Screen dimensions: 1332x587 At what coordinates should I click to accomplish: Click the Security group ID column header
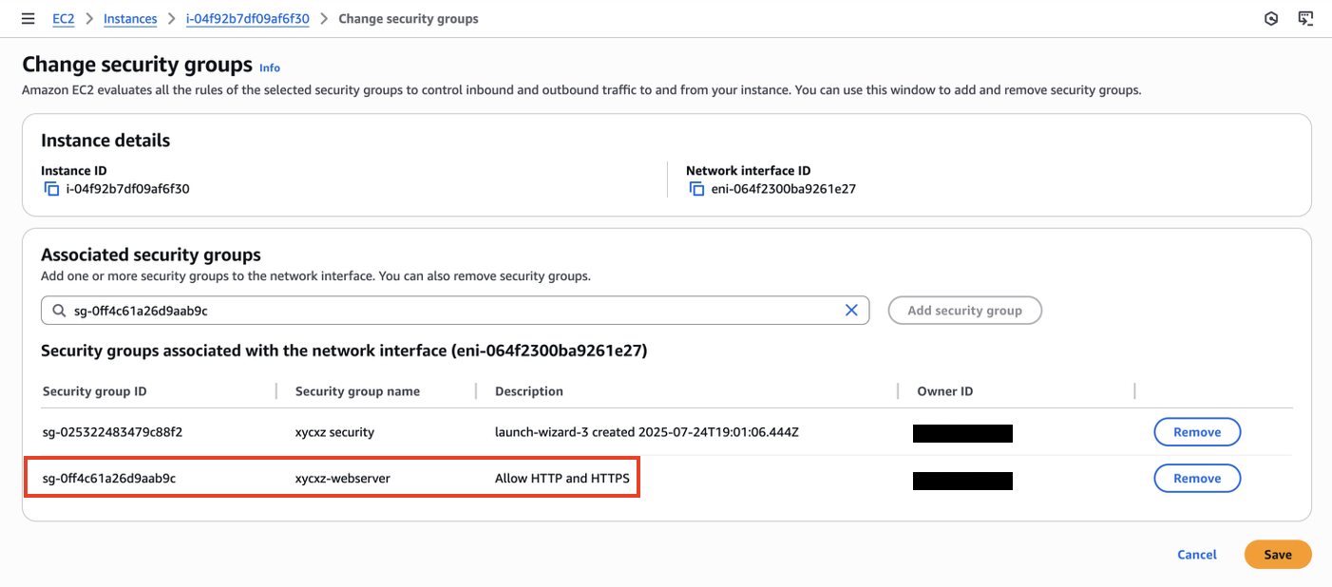[x=95, y=391]
